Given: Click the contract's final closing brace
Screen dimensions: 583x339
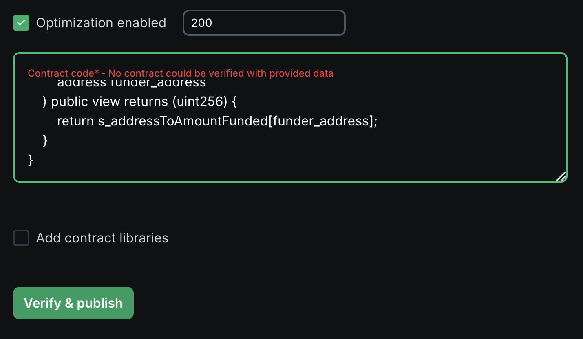Looking at the screenshot, I should point(31,160).
